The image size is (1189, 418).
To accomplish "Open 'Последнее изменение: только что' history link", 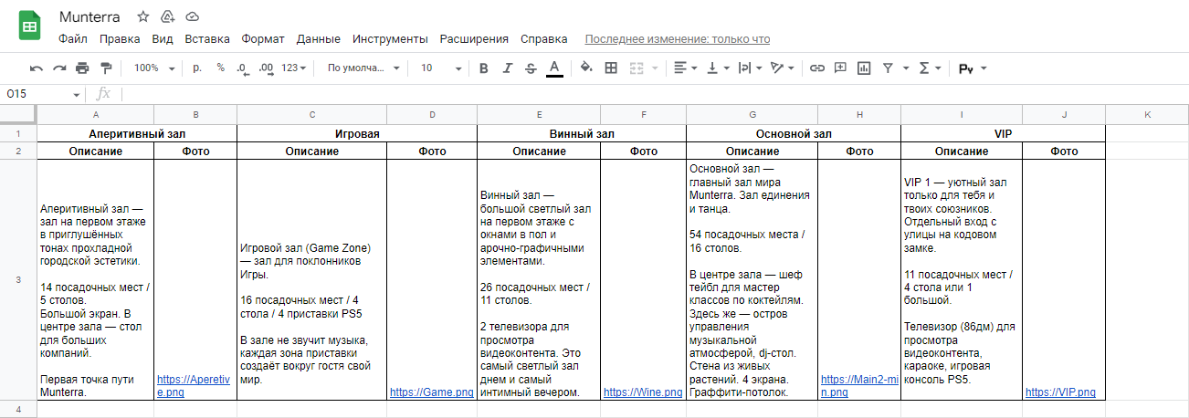I will point(677,39).
